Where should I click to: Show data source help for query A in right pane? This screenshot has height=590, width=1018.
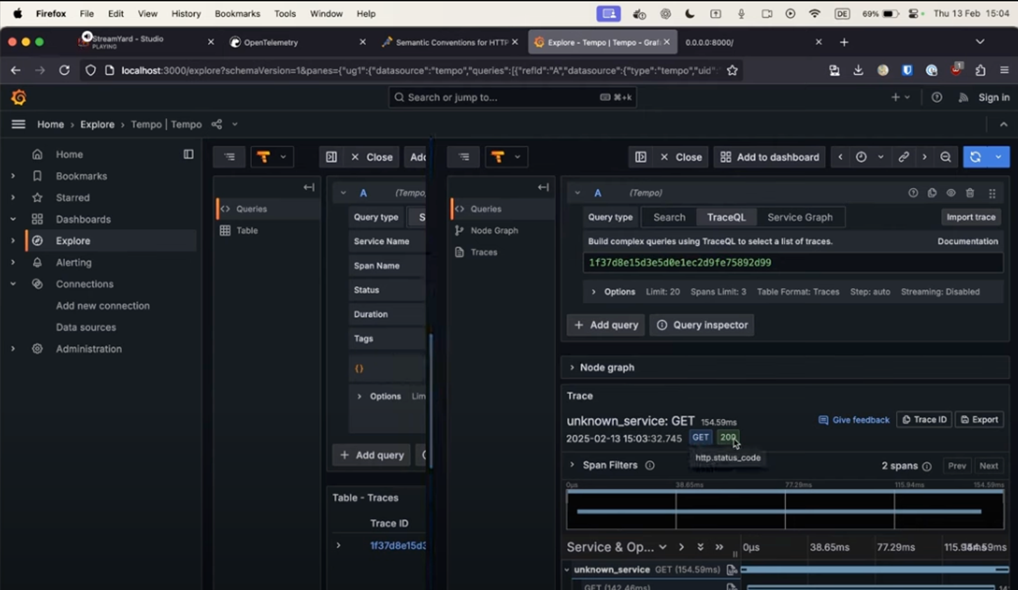point(913,193)
